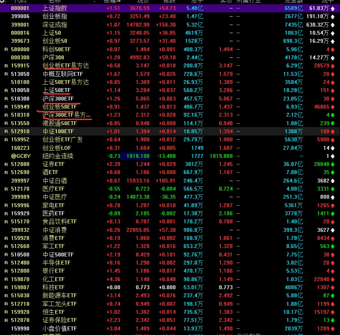
Task: Select 军工ETF with code 512660
Action: click(x=54, y=246)
